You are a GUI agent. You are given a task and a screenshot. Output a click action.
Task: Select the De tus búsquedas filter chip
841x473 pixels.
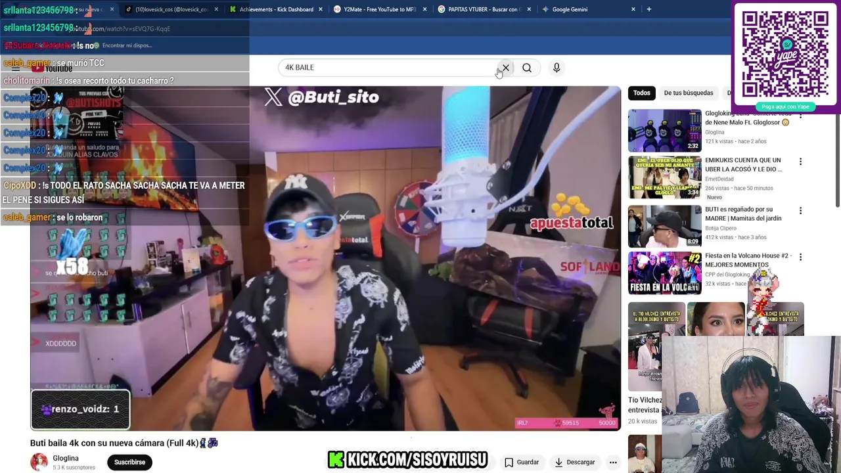(x=688, y=93)
